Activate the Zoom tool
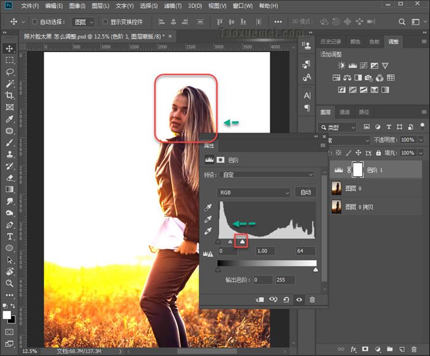The image size is (430, 356). pos(10,283)
